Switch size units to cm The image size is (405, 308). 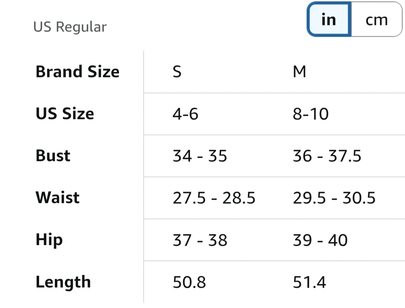(376, 19)
